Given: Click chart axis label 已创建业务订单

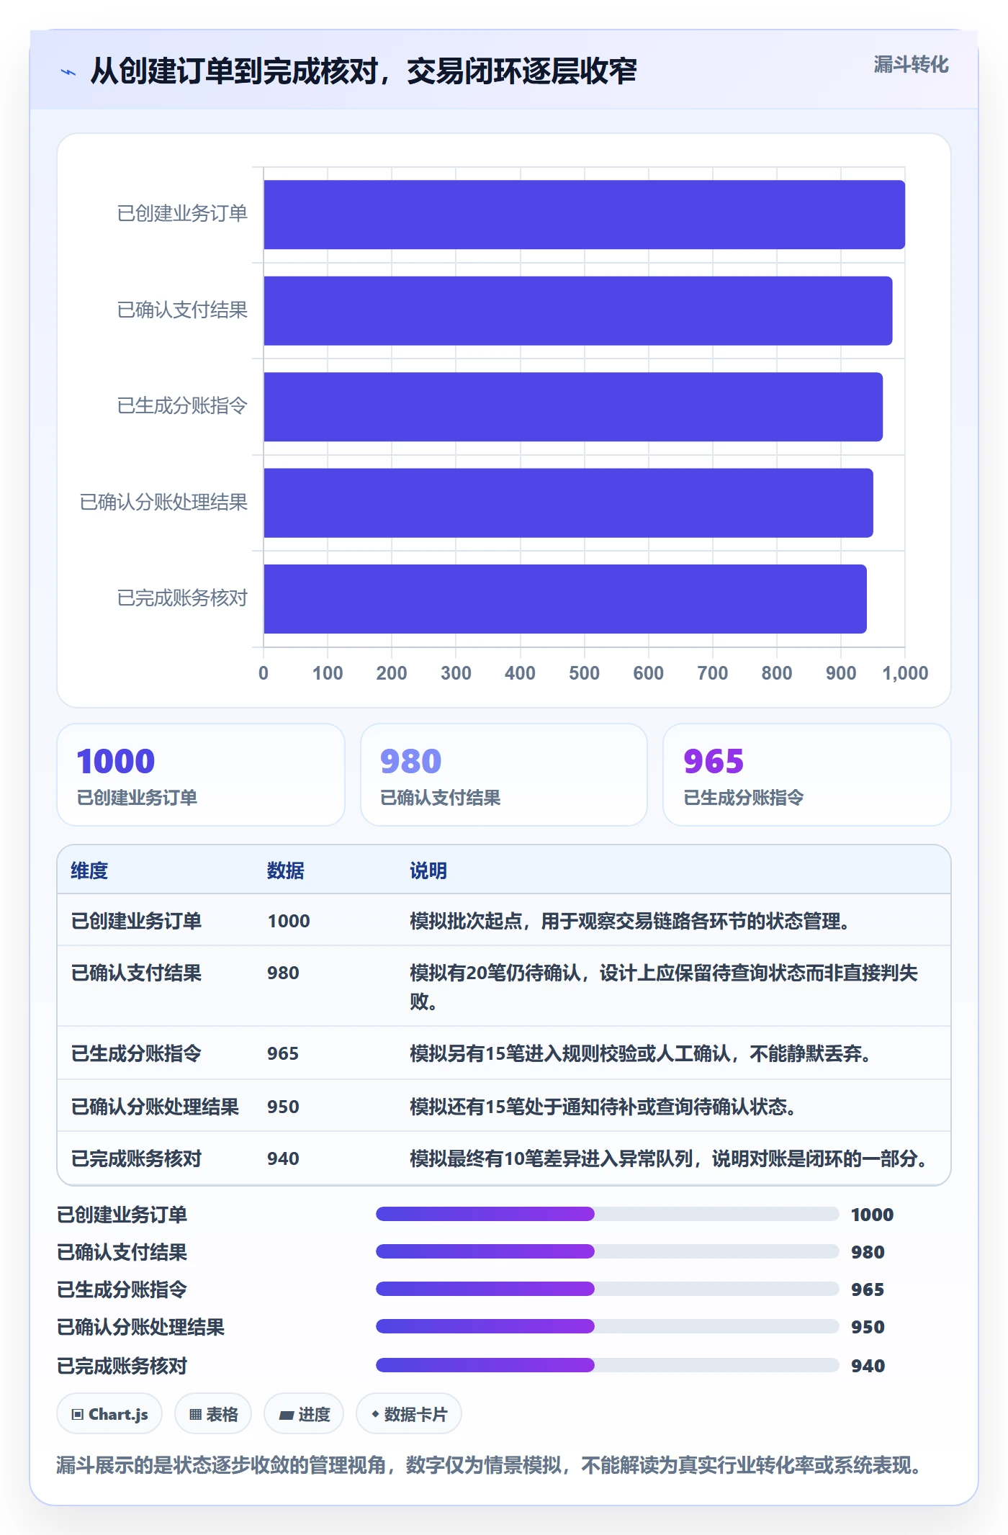Looking at the screenshot, I should tap(182, 214).
